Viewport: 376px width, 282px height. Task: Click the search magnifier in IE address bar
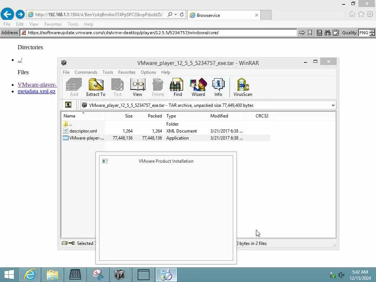[x=170, y=15]
